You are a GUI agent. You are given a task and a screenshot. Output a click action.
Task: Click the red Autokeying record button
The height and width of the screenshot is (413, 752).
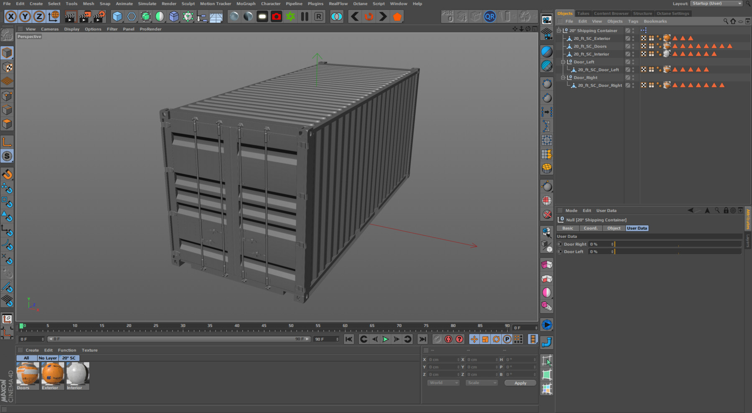point(448,339)
